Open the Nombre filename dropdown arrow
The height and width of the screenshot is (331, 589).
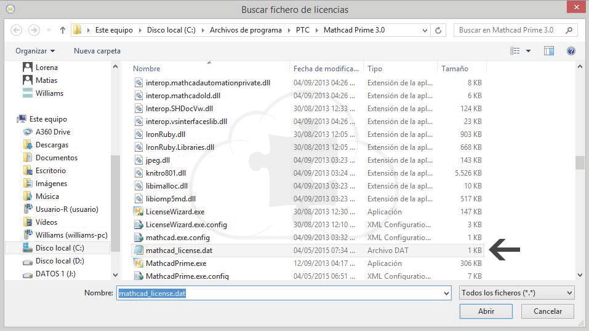447,293
